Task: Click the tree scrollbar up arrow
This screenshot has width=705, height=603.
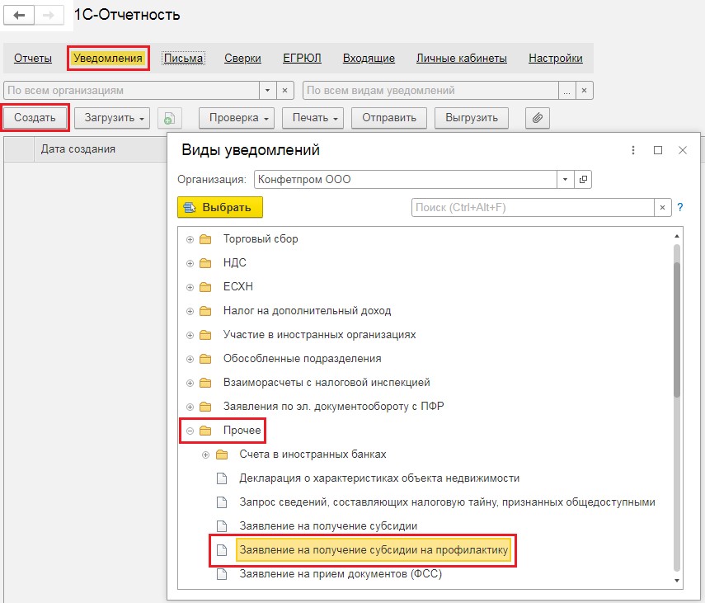Action: point(677,237)
